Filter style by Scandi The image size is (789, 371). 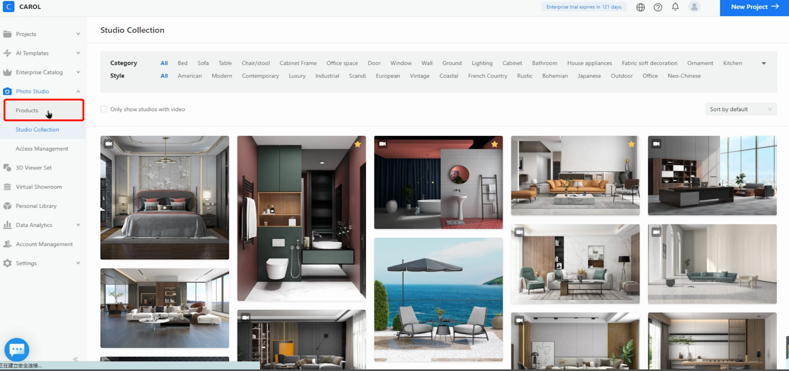coord(358,76)
